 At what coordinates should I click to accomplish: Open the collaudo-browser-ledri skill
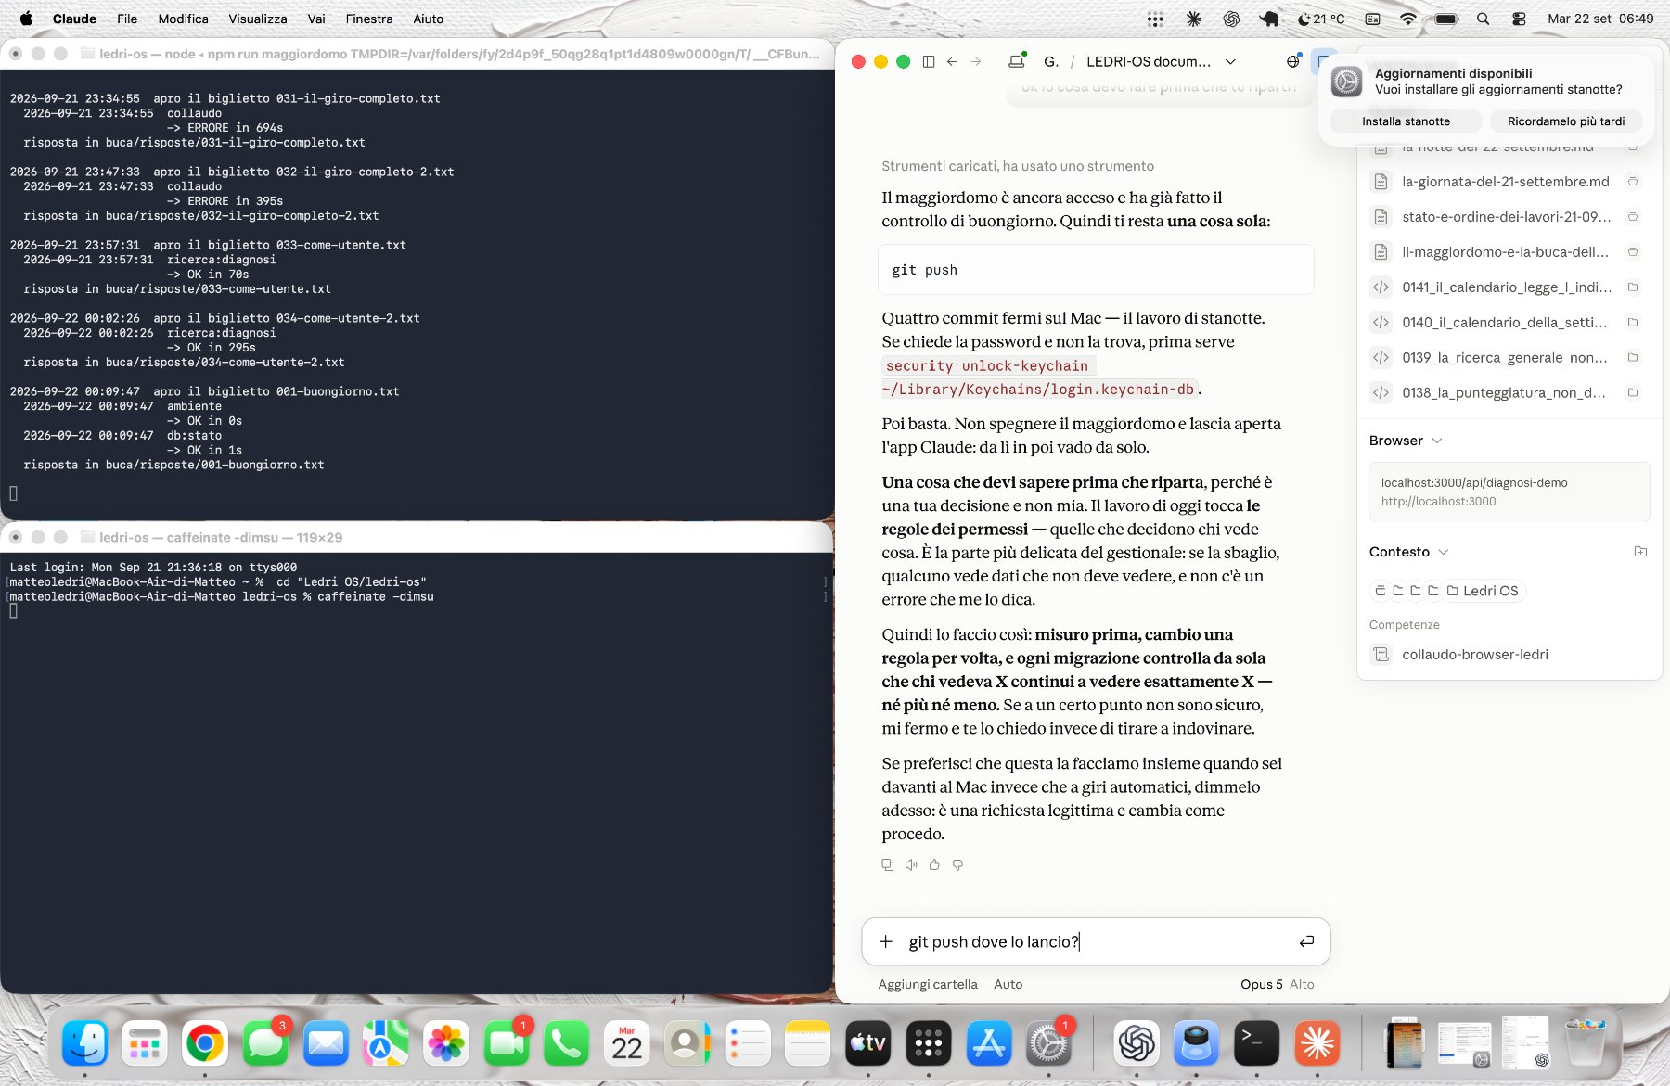tap(1474, 655)
